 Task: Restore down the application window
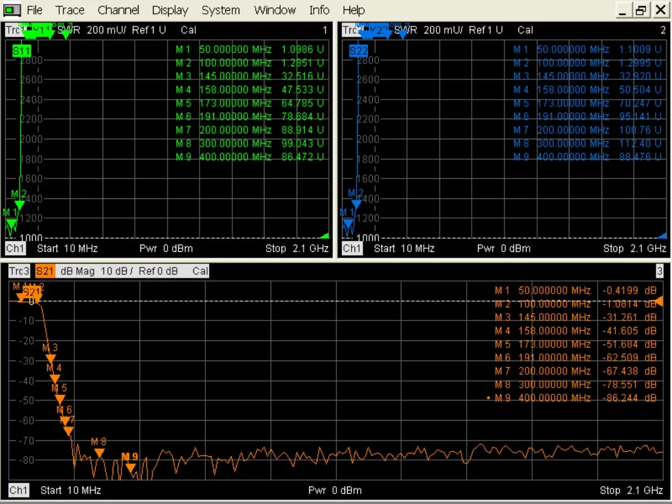click(x=641, y=10)
